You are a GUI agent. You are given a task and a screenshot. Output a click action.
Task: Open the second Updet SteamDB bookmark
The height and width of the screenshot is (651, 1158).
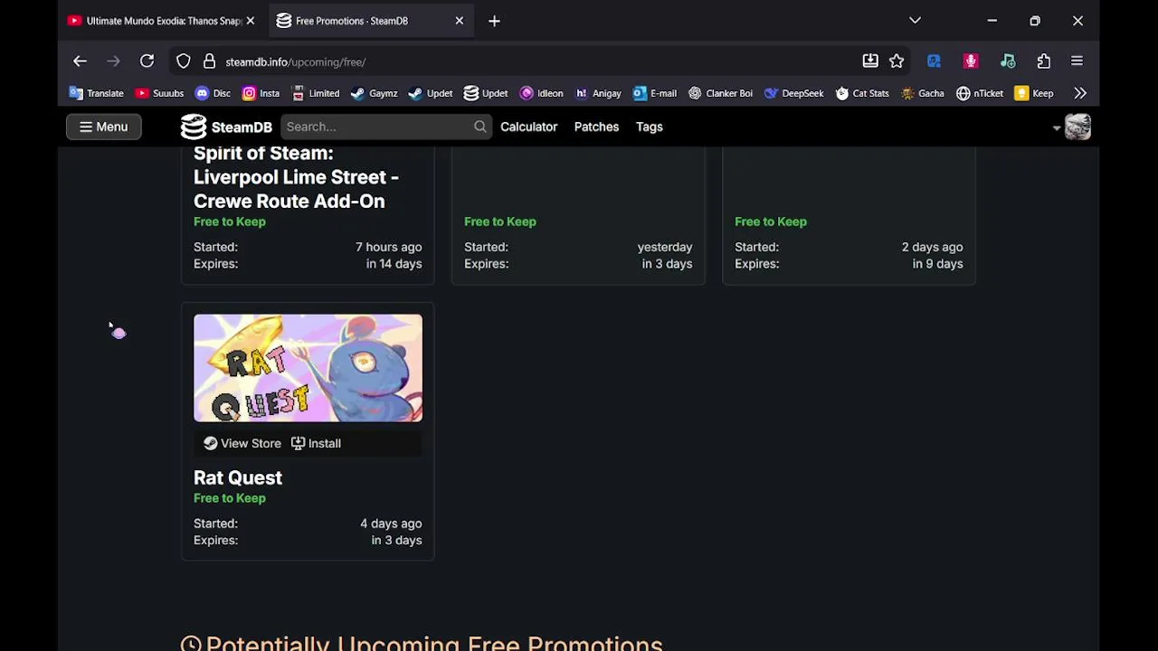[x=486, y=93]
